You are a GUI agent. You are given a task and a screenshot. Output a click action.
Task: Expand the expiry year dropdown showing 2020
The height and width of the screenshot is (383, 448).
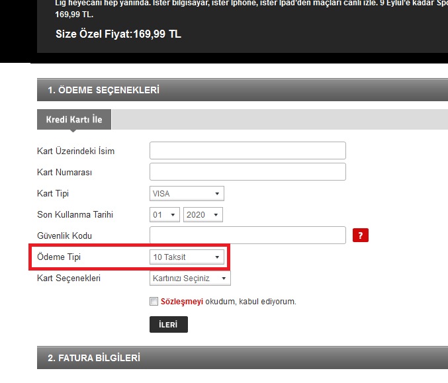(x=203, y=214)
